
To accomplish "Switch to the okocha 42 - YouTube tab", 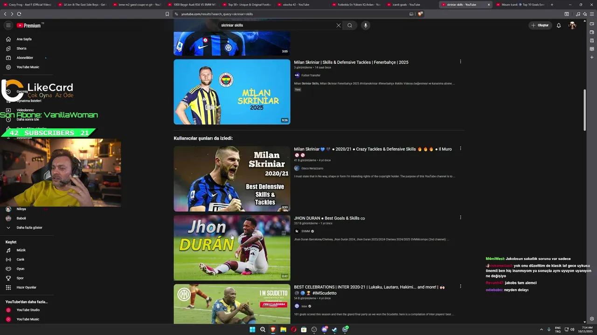I will tap(301, 5).
